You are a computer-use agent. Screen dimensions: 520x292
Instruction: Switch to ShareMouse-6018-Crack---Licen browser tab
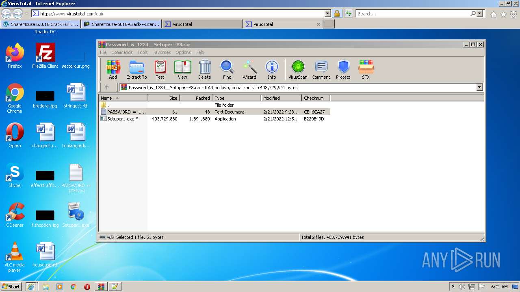[121, 24]
